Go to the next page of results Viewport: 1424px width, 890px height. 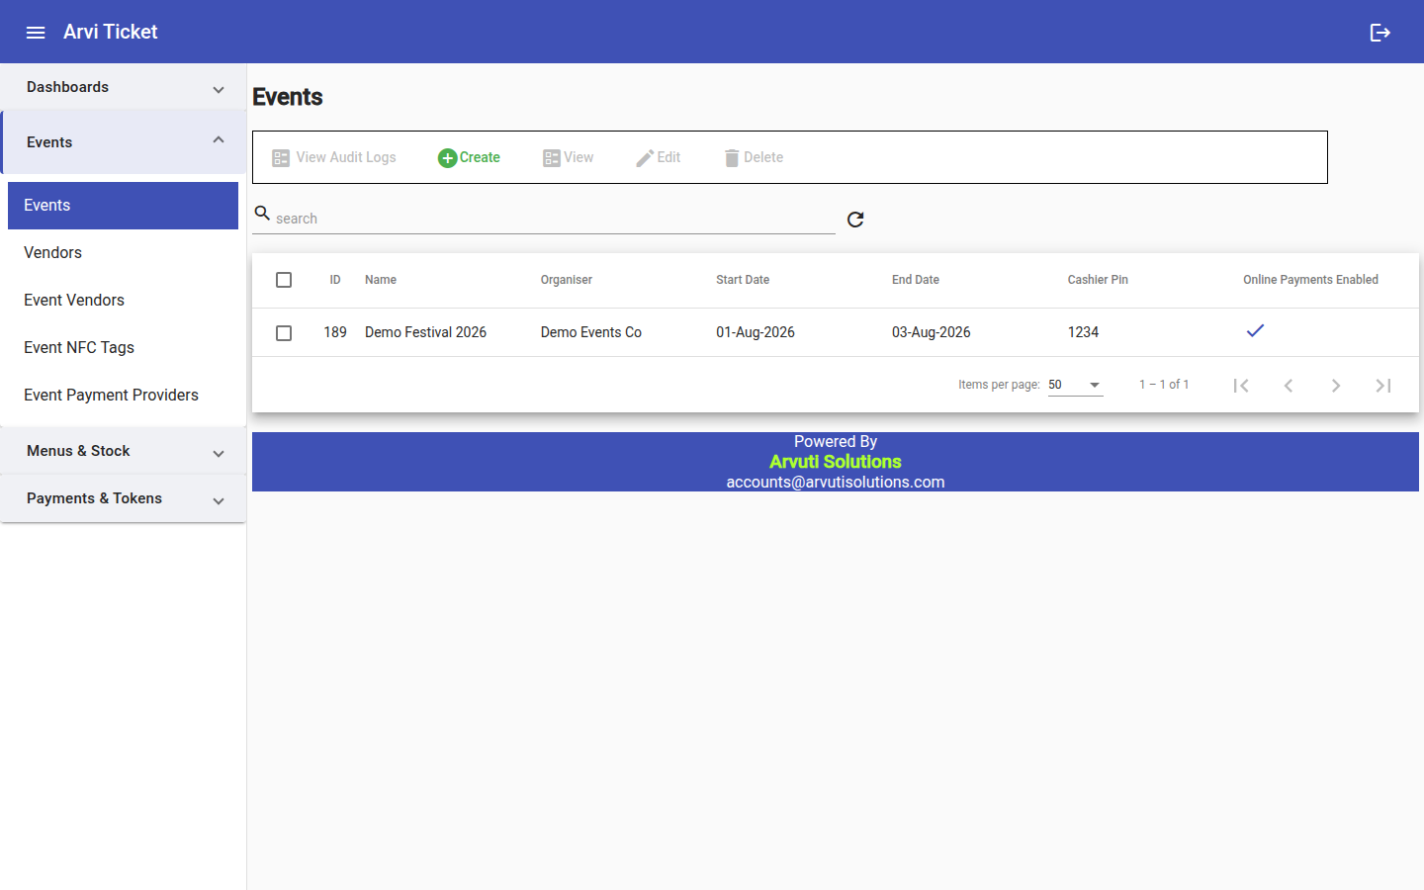tap(1336, 386)
